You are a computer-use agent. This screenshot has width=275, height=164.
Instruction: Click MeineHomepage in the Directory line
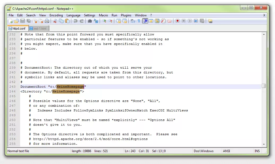pos(66,91)
